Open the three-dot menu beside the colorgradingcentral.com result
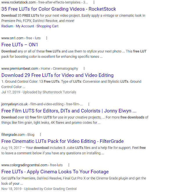The width and height of the screenshot is (178, 192). click(x=69, y=165)
